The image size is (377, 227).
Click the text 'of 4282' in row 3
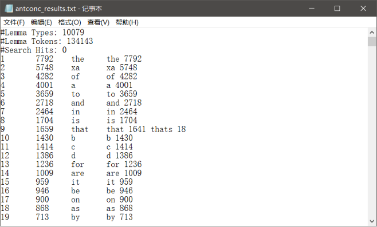(x=121, y=76)
